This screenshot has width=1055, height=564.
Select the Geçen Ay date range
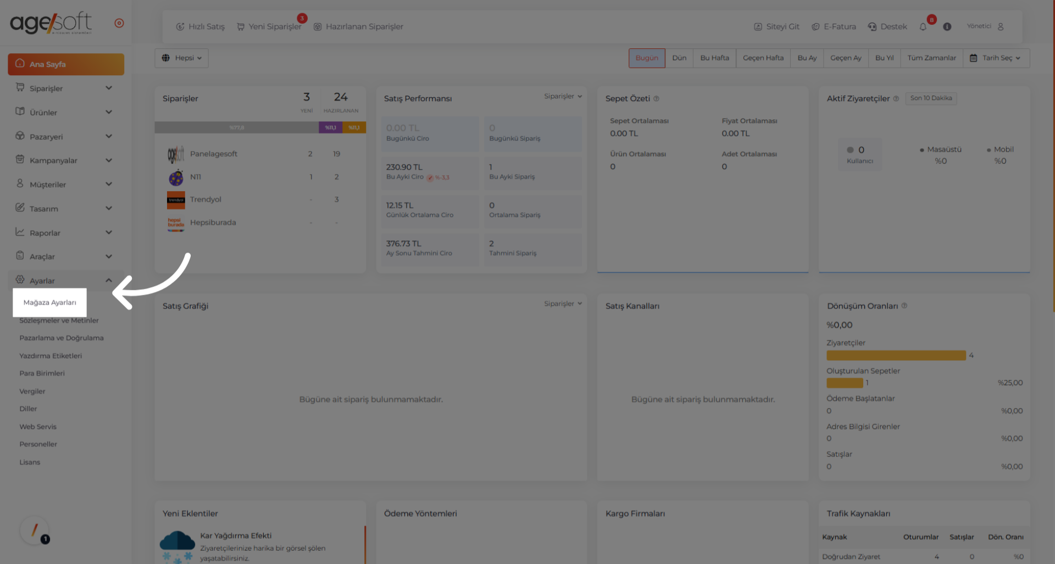pyautogui.click(x=845, y=58)
